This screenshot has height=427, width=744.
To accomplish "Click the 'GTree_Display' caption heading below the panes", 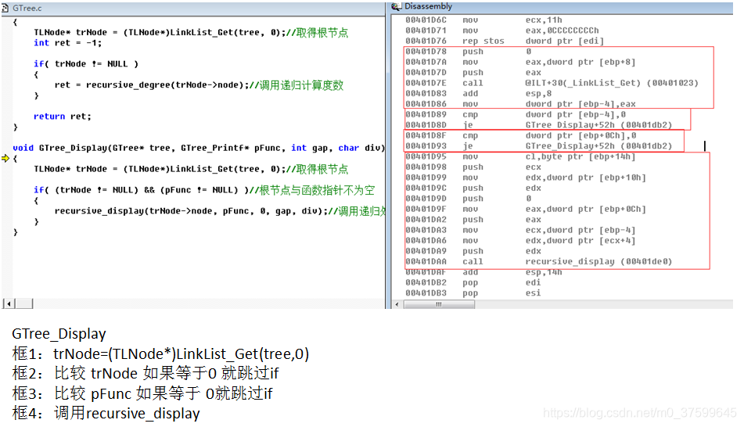I will coord(59,334).
